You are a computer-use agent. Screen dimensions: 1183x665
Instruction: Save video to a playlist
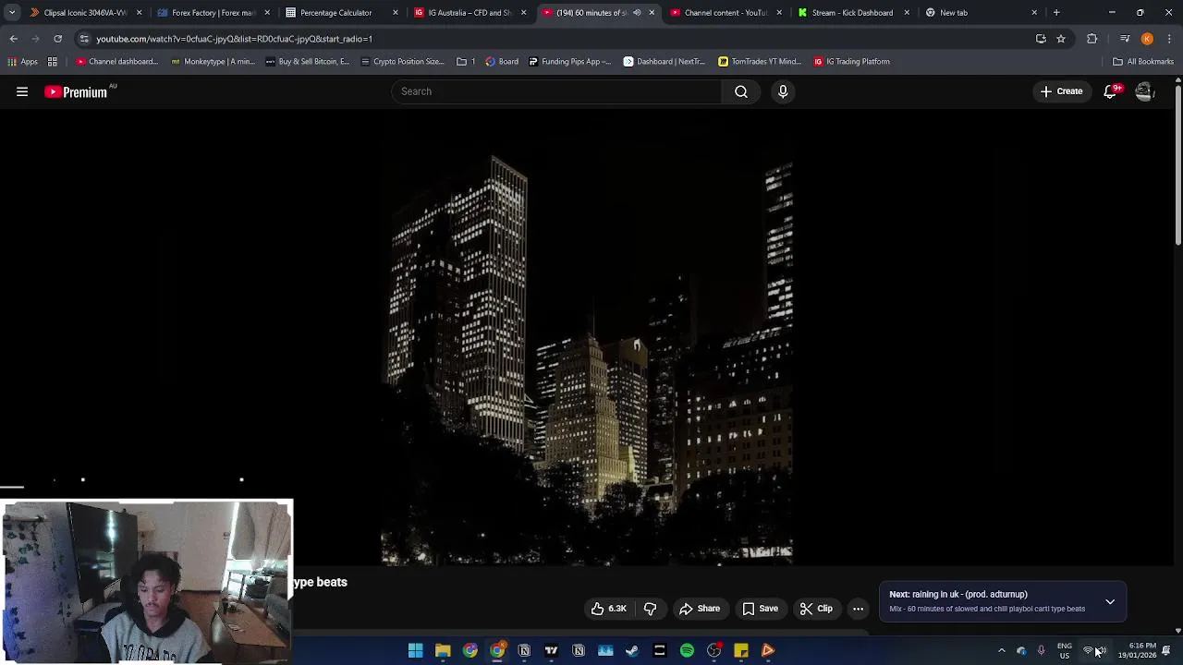pyautogui.click(x=760, y=609)
